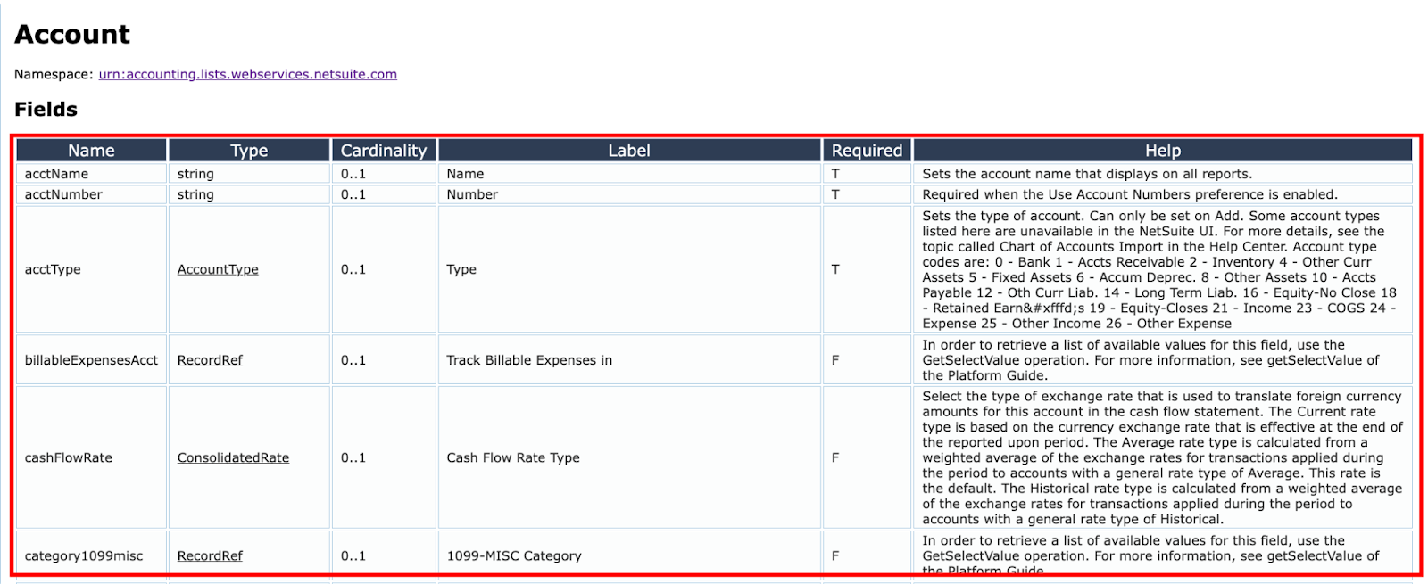Click the 0..1 cardinality in cashFlowRate row
The width and height of the screenshot is (1428, 584).
[x=353, y=457]
